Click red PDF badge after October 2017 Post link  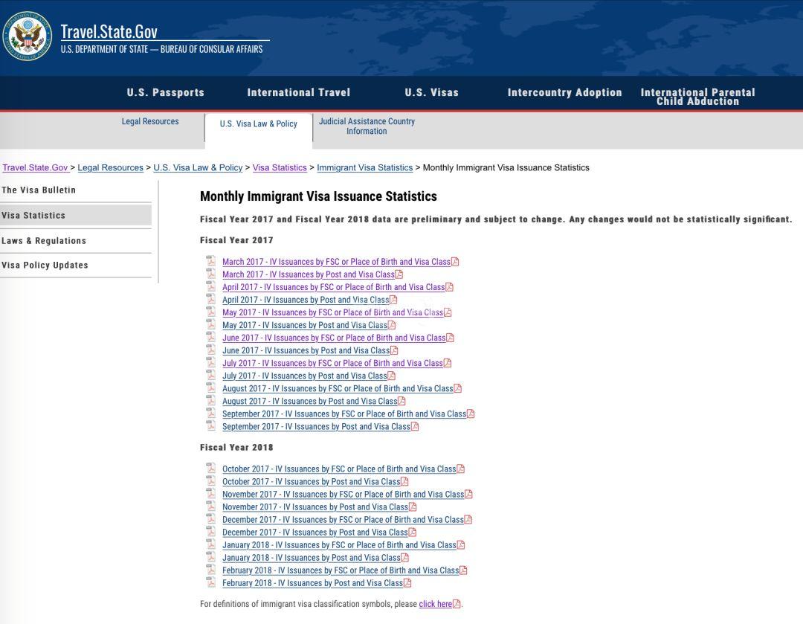[x=404, y=481]
